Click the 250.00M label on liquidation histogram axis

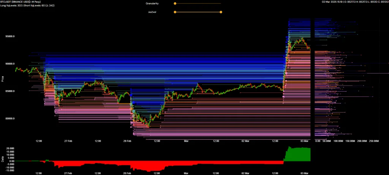tap(374, 141)
